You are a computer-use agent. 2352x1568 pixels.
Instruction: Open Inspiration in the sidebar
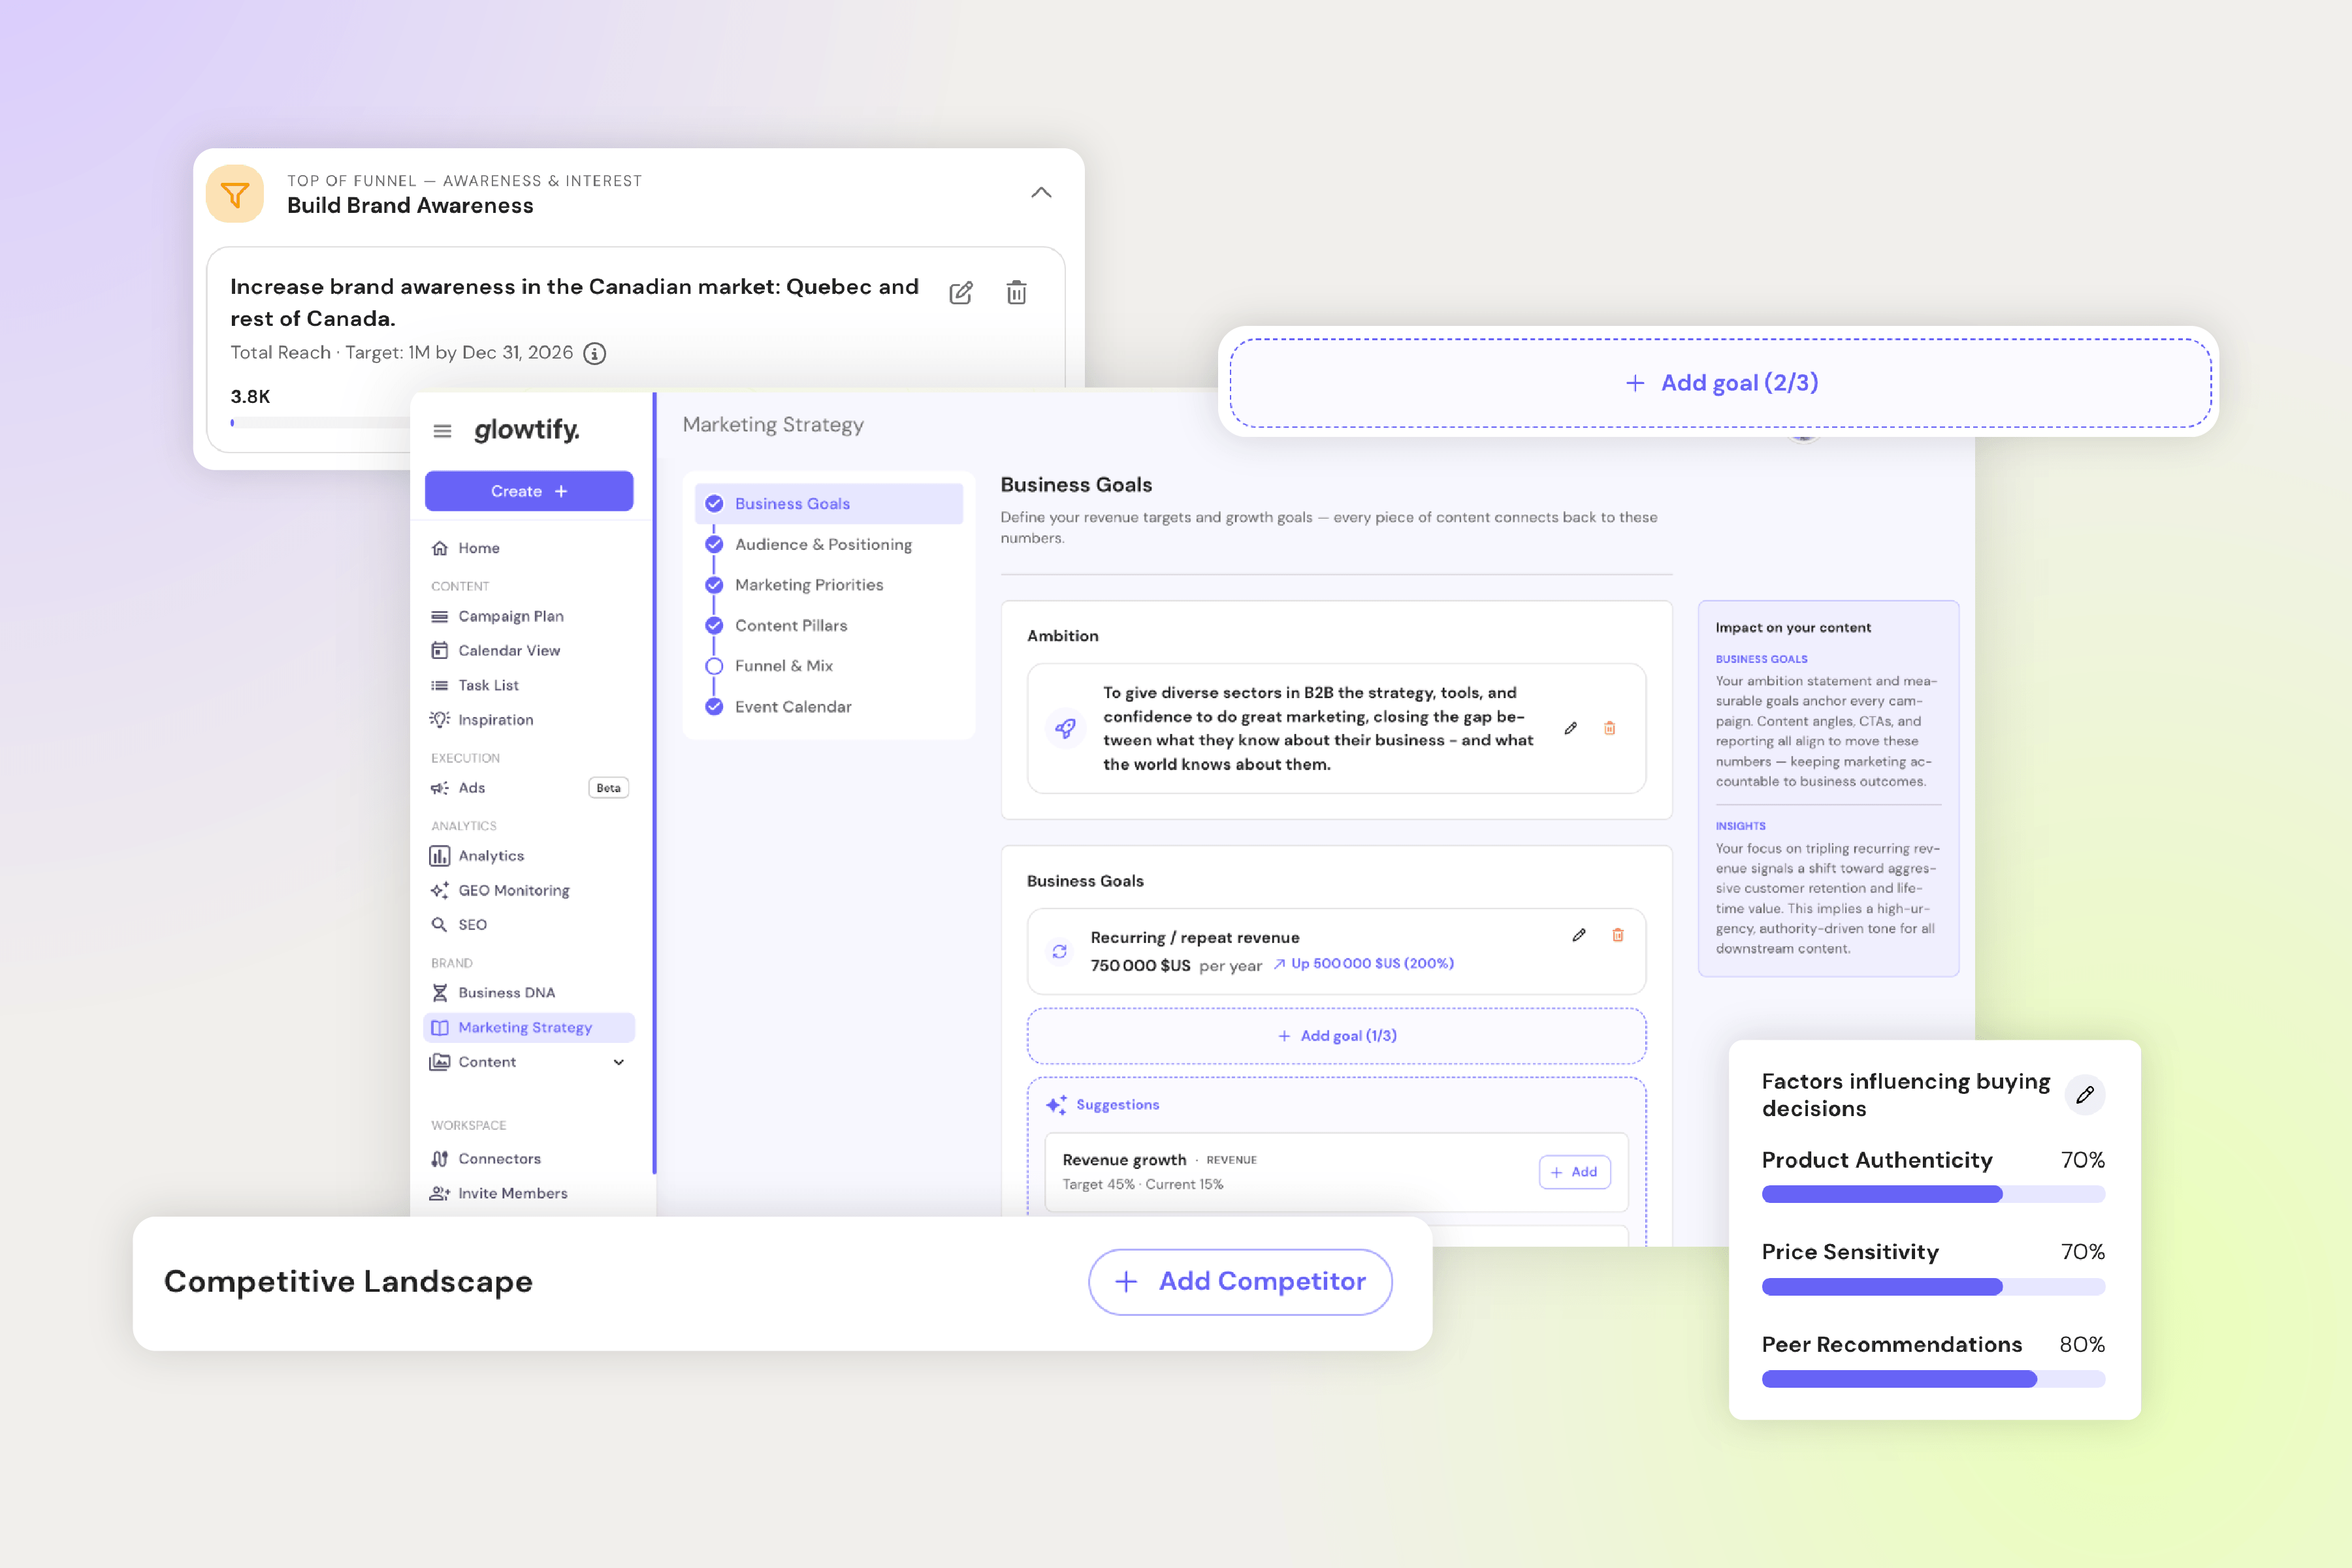coord(495,720)
